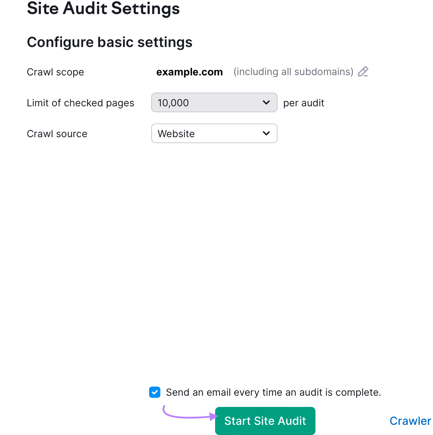This screenshot has height=435, width=433.
Task: Click the checkmark inside the email notification checkbox
Action: point(154,392)
